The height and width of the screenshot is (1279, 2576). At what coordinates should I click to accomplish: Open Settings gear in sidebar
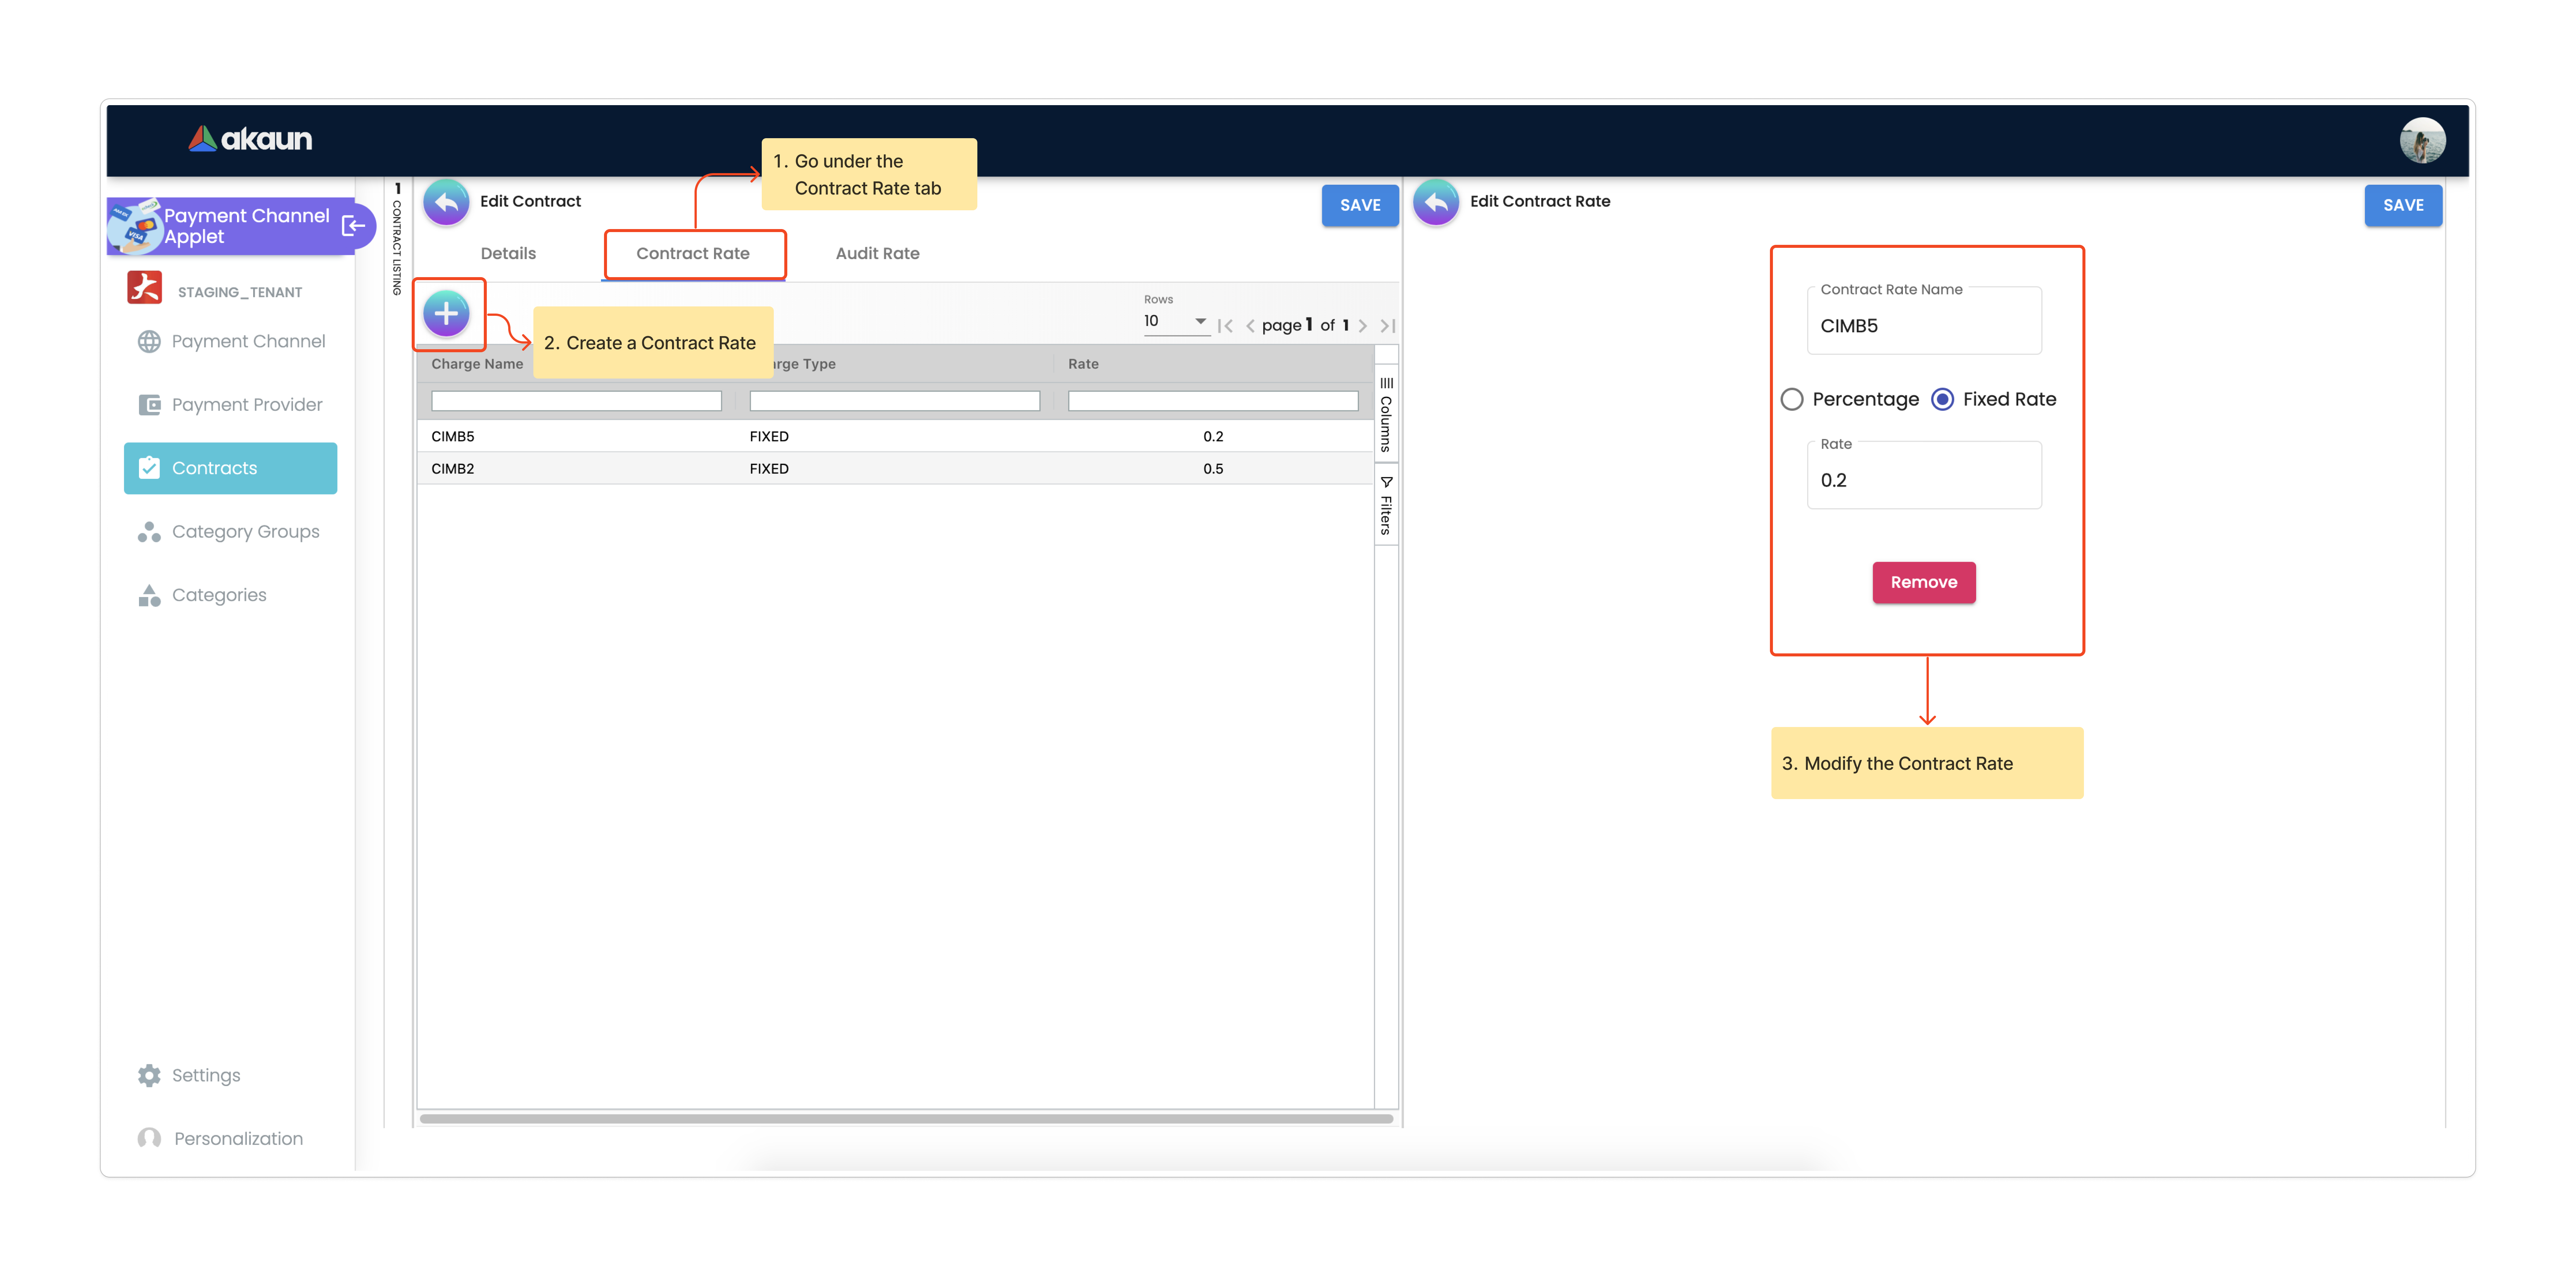coord(149,1076)
